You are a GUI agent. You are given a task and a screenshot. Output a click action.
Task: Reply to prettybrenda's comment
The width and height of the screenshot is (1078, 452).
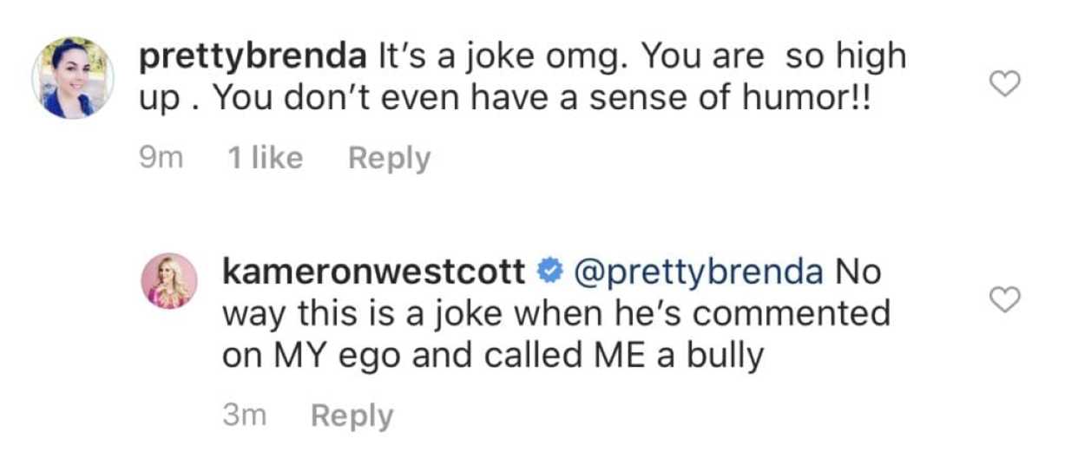click(x=388, y=158)
